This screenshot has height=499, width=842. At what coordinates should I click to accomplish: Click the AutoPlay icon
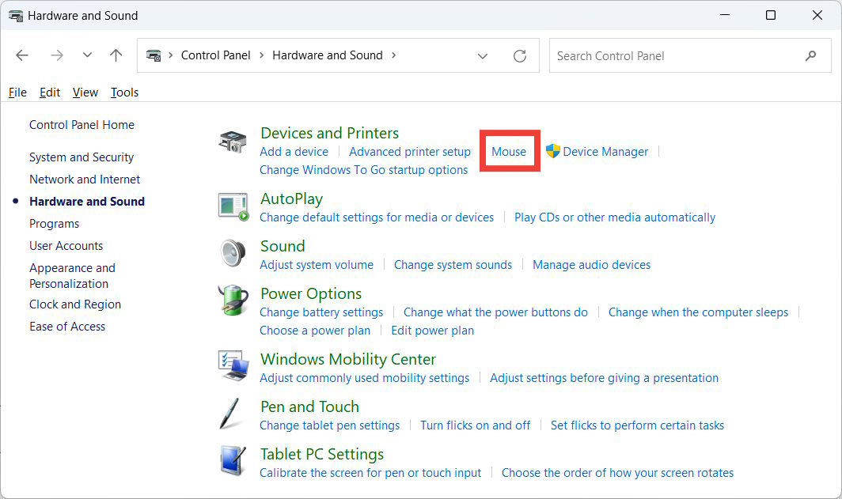click(233, 206)
